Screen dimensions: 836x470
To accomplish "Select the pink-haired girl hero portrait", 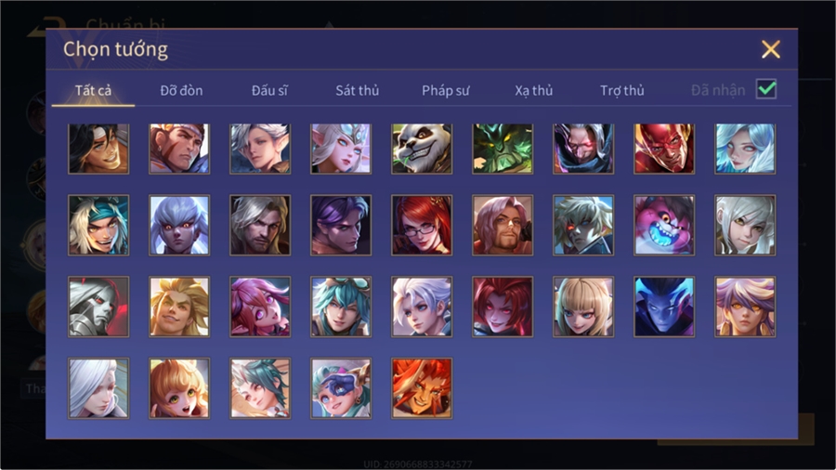I will 260,307.
